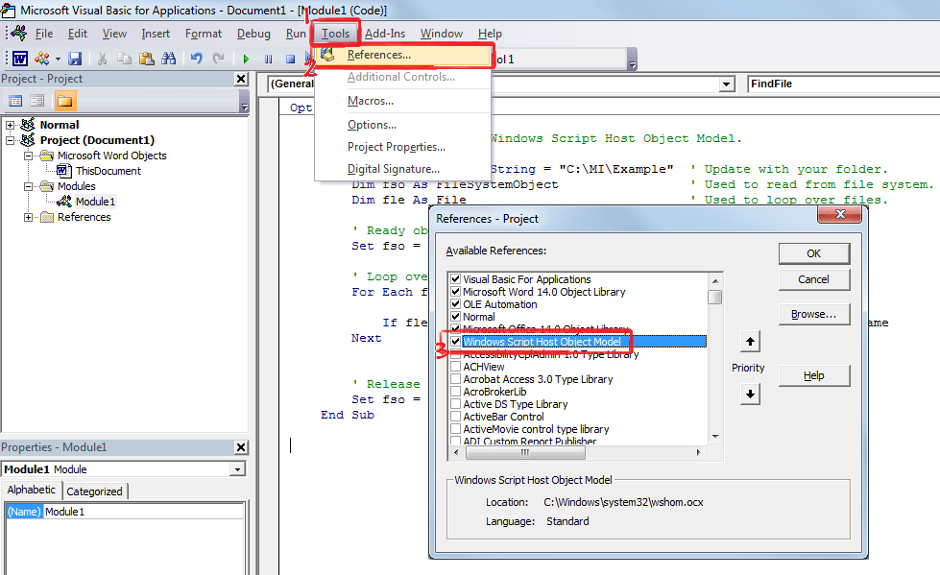Check ACHView reference
The height and width of the screenshot is (575, 940).
[x=456, y=367]
